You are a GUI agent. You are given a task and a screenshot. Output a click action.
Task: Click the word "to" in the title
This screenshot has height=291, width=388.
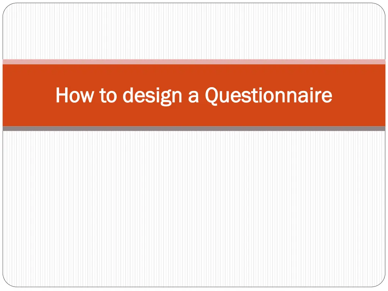109,95
